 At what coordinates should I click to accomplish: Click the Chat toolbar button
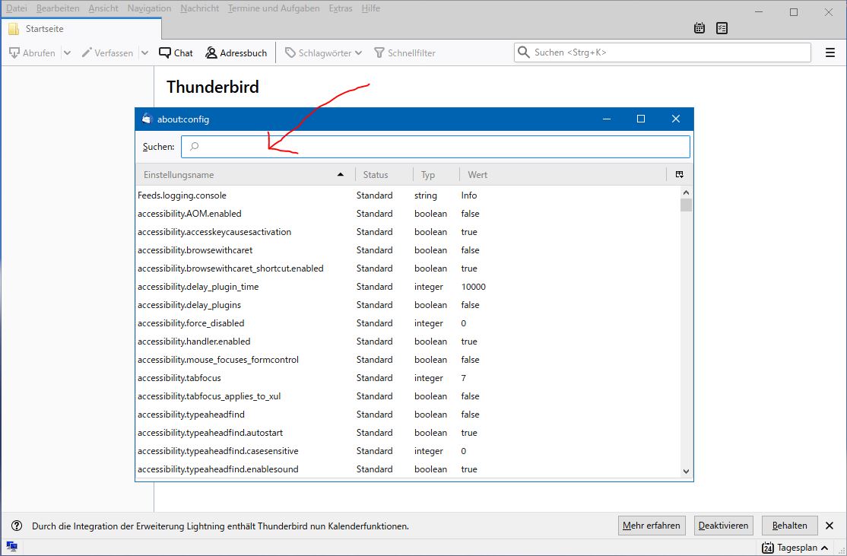click(176, 52)
